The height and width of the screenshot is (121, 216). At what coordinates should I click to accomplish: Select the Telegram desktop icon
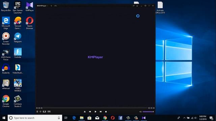tap(18, 38)
